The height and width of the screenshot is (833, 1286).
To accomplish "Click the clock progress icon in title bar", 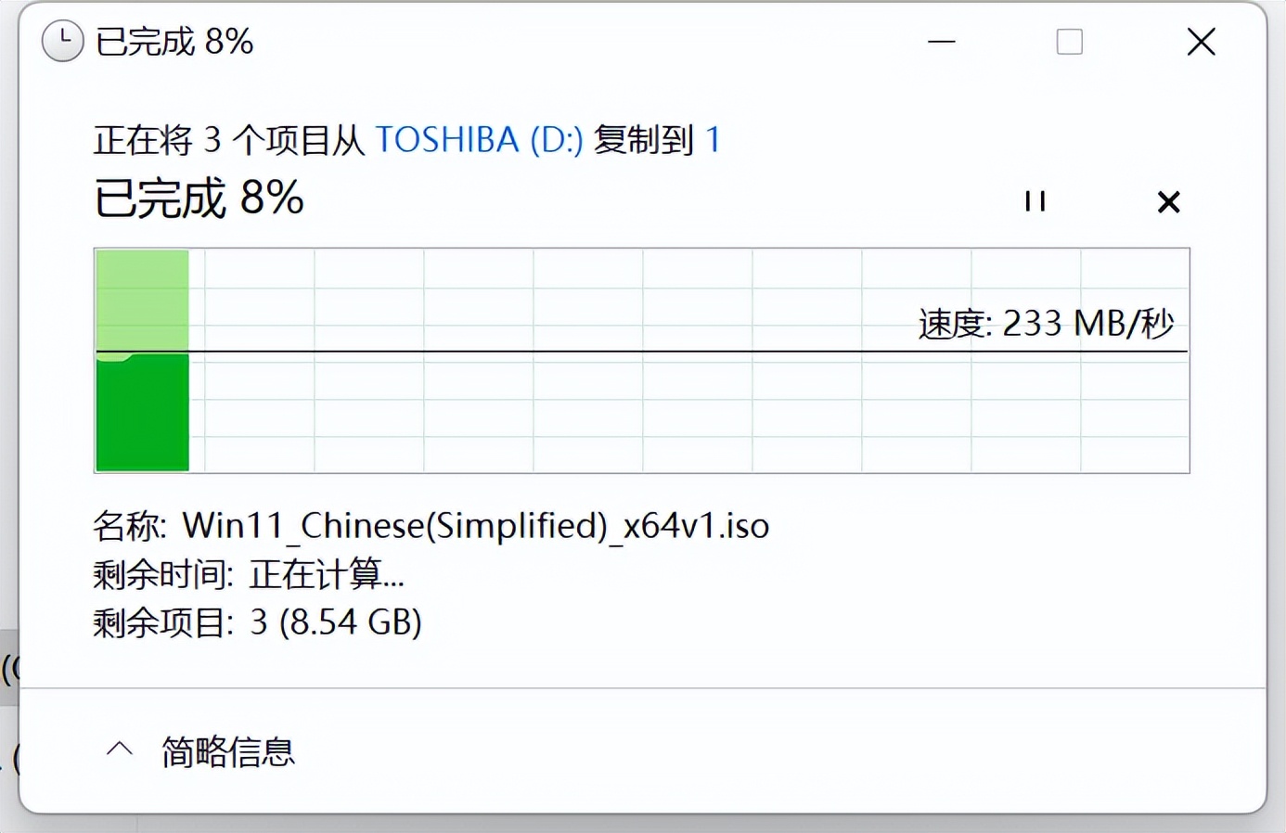I will coord(62,41).
